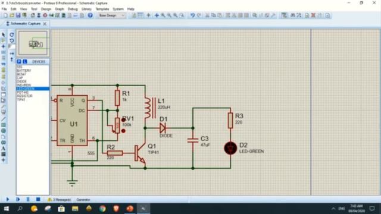Start the simulation with the Play button

click(x=7, y=199)
